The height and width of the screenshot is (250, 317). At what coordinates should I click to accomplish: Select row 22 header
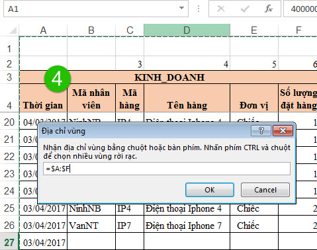(9, 155)
